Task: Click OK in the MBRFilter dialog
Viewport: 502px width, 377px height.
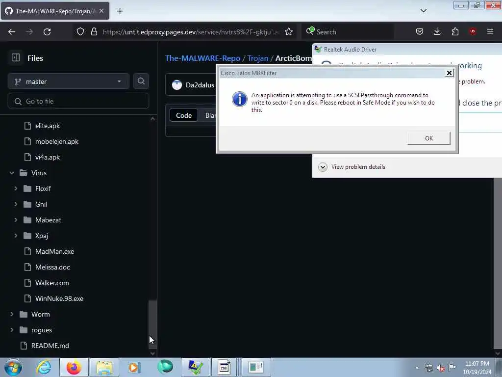Action: click(x=428, y=138)
